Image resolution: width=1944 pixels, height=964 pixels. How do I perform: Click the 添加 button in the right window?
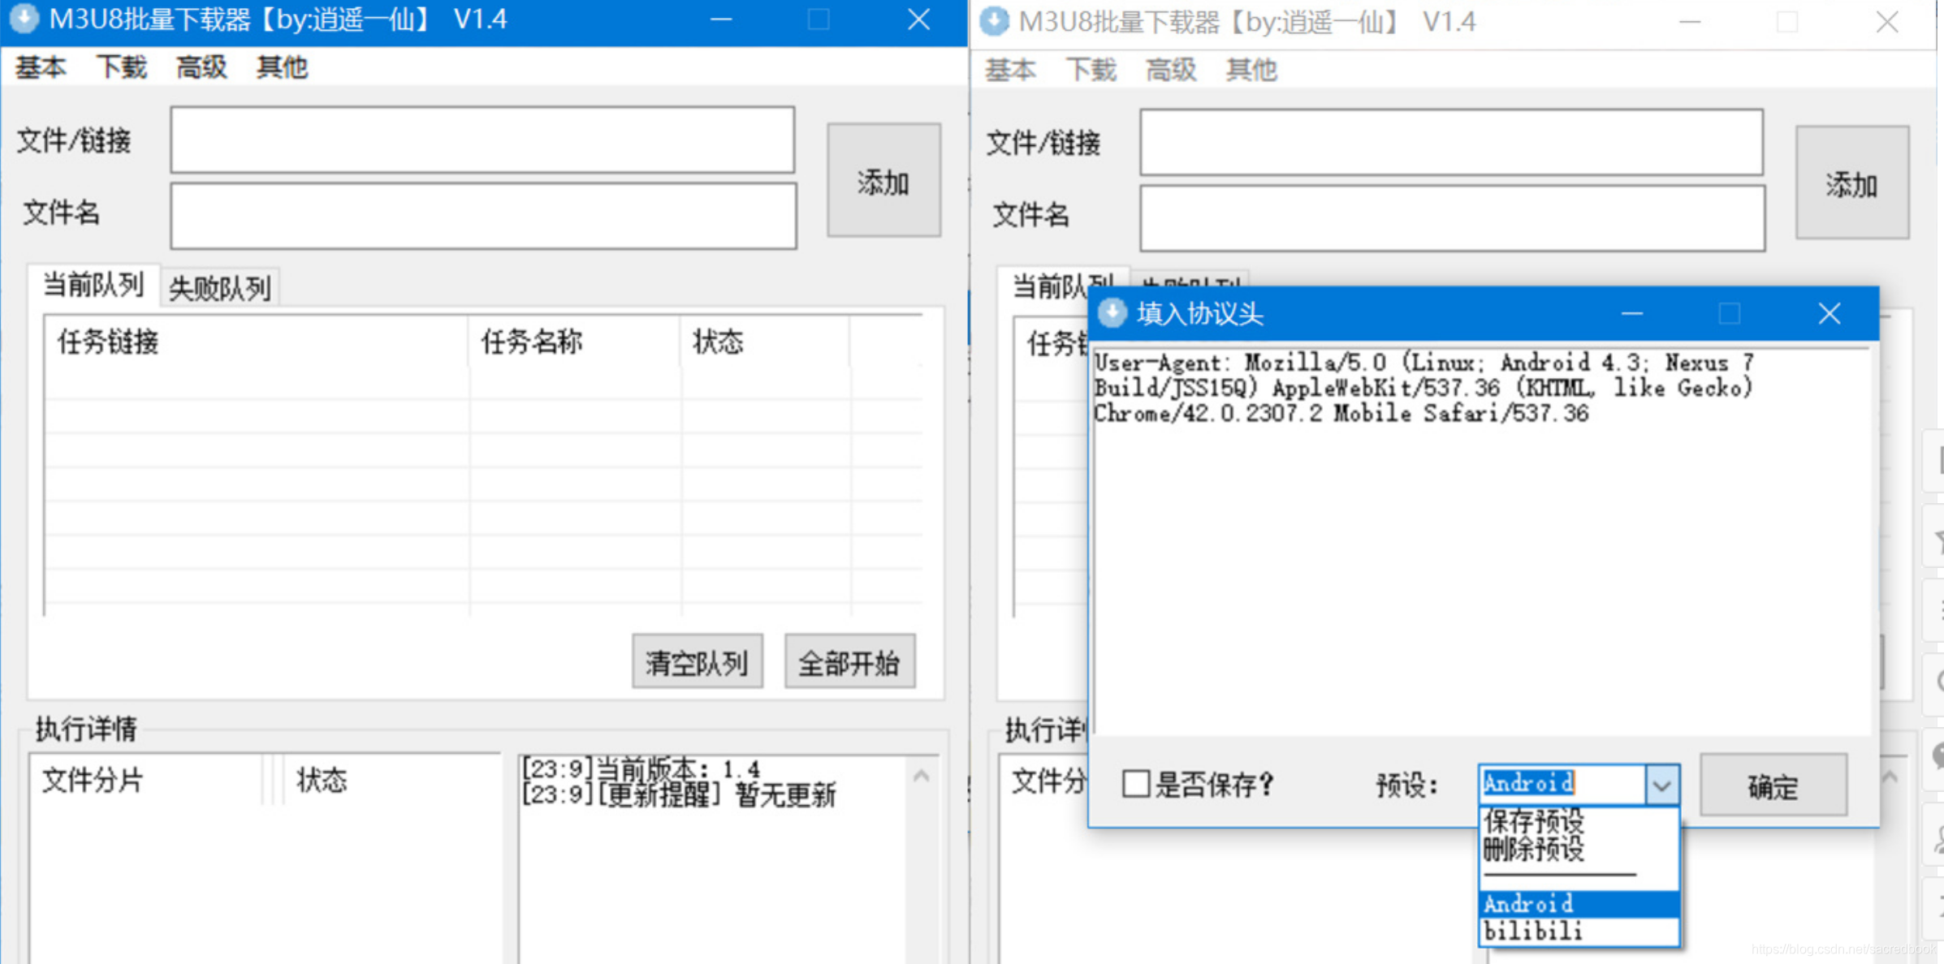pos(1852,183)
